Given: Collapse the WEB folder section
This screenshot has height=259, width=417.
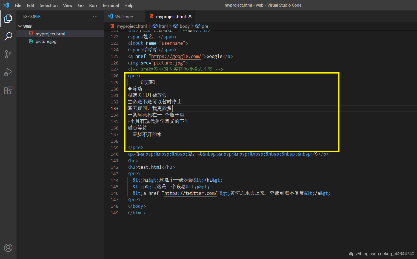Looking at the screenshot, I should pos(20,26).
